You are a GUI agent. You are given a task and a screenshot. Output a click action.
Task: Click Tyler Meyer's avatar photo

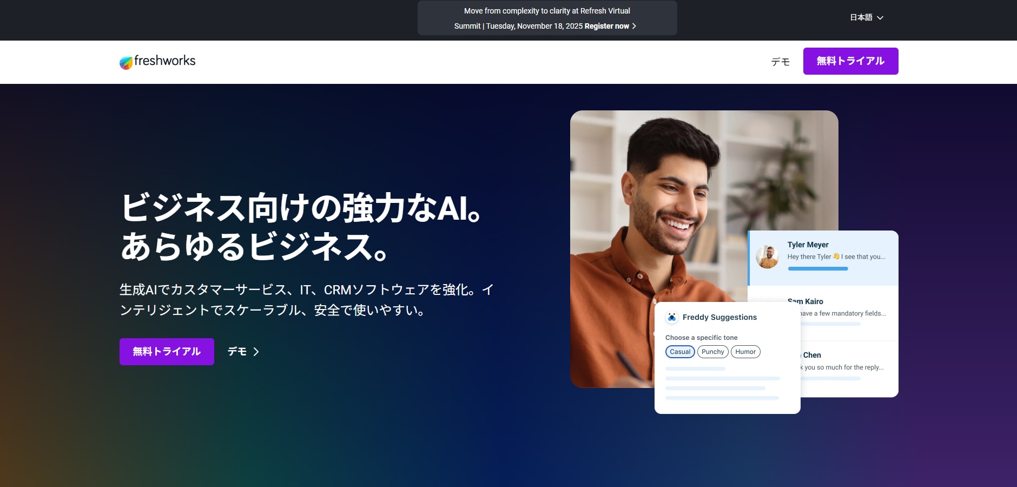(x=767, y=257)
